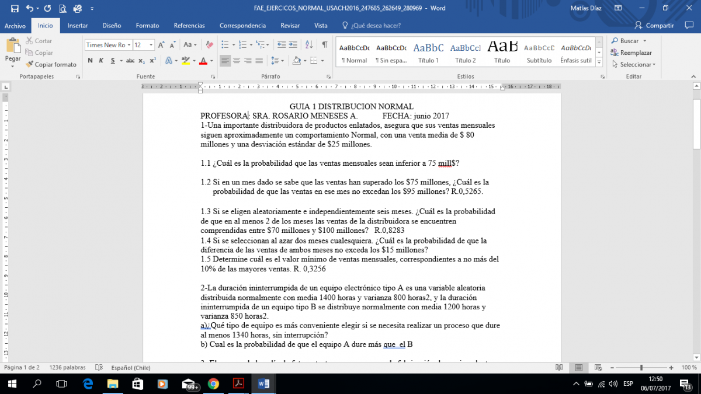Toggle bold formatting (N)
The width and height of the screenshot is (701, 394).
pyautogui.click(x=91, y=61)
